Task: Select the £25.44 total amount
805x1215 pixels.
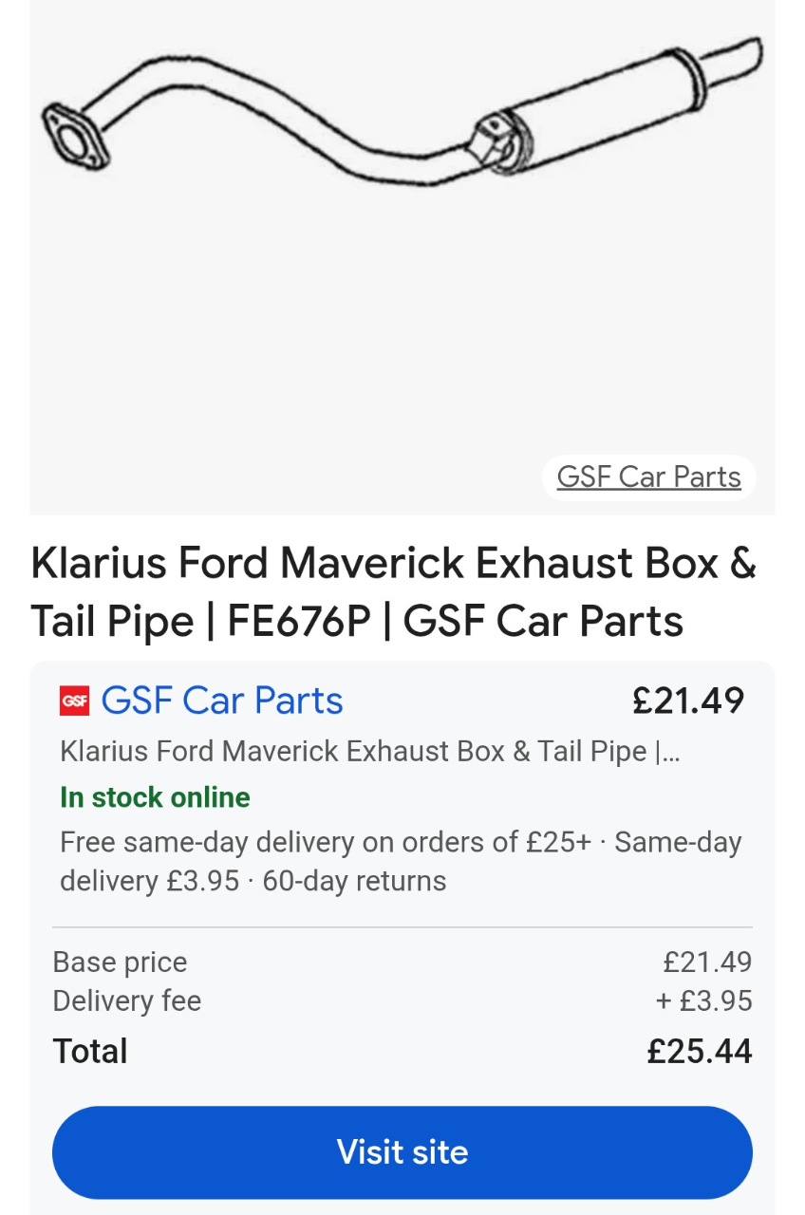Action: pos(700,1051)
